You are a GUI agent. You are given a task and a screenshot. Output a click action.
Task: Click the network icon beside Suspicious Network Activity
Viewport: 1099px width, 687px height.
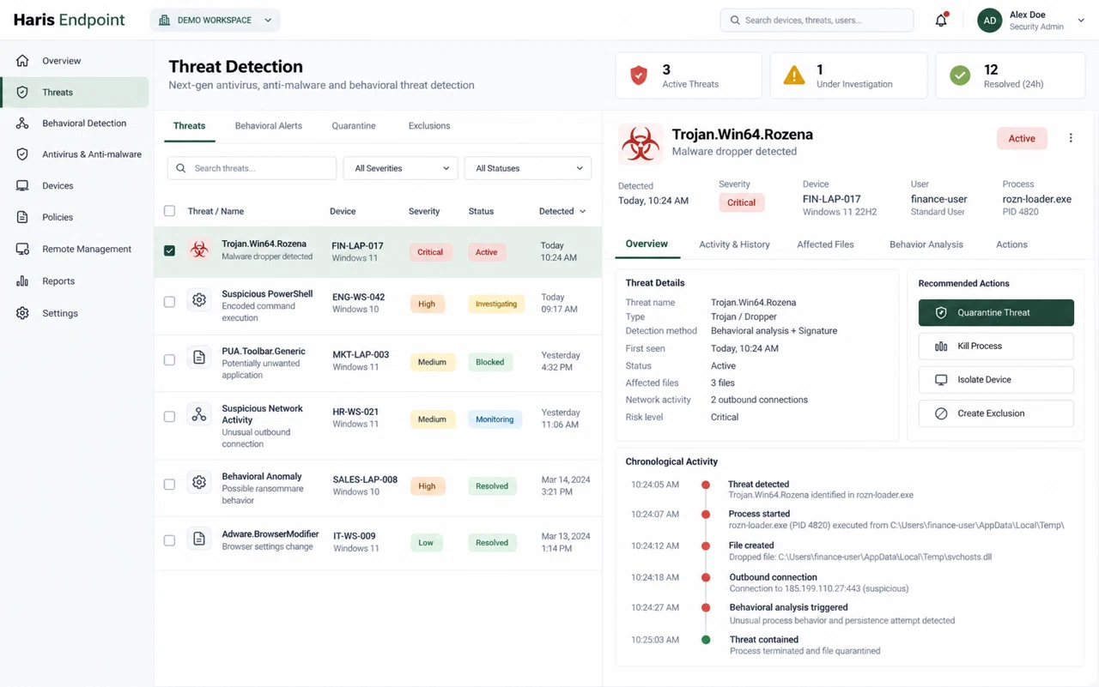click(199, 415)
